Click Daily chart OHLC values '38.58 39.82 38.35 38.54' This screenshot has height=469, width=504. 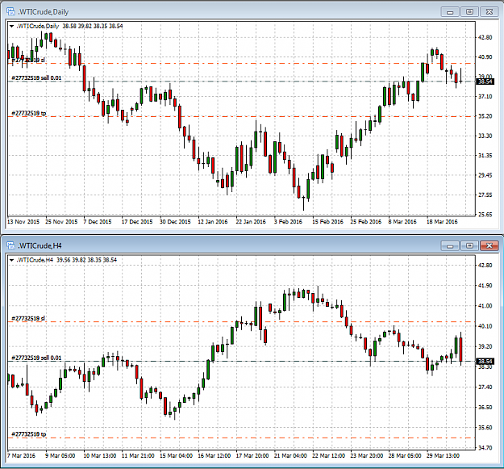pos(93,27)
